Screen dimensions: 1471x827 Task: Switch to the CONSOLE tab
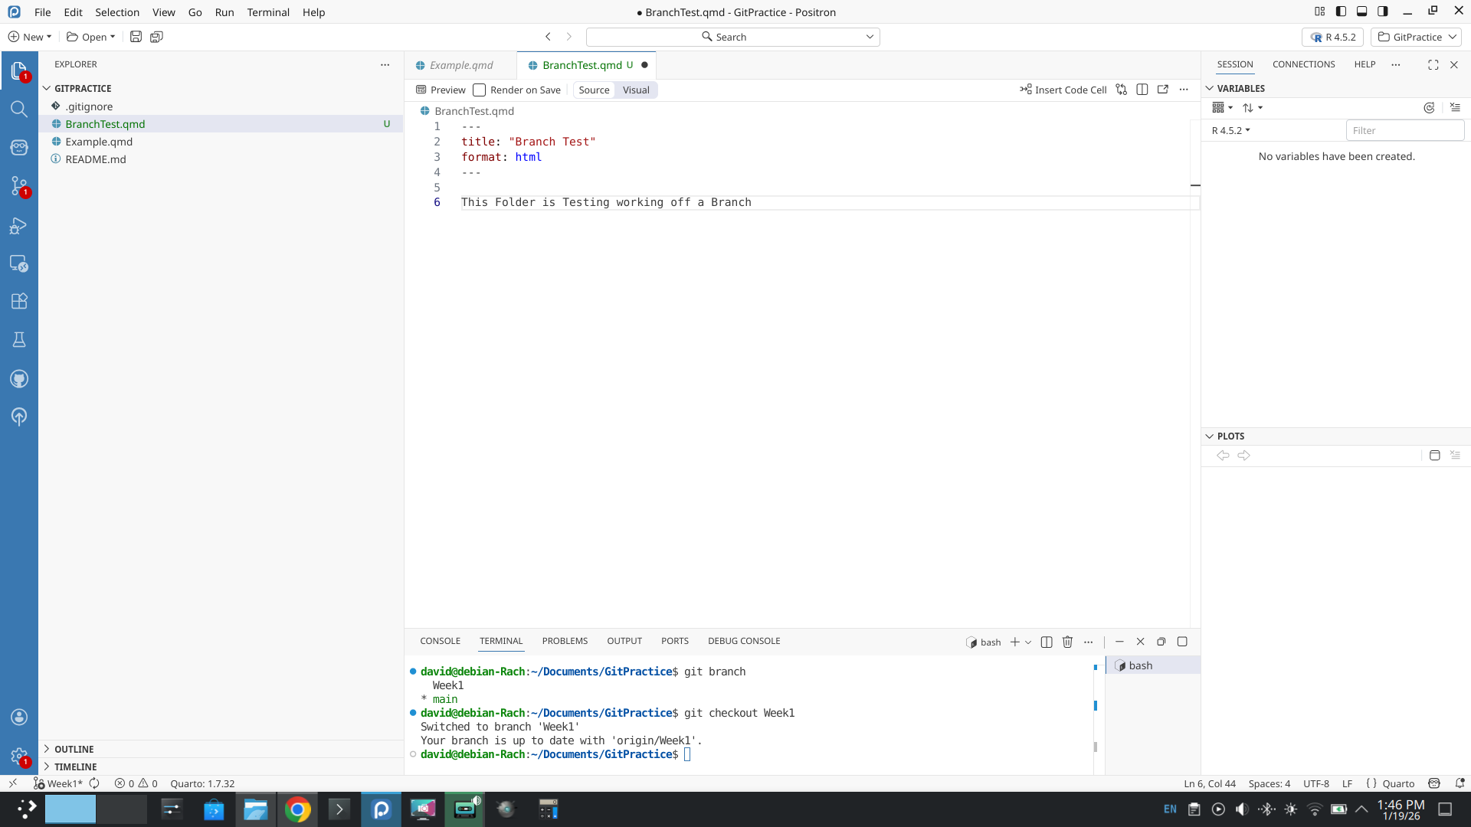click(x=440, y=641)
